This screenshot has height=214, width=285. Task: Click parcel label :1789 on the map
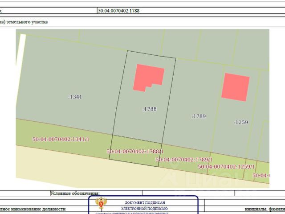(199, 116)
